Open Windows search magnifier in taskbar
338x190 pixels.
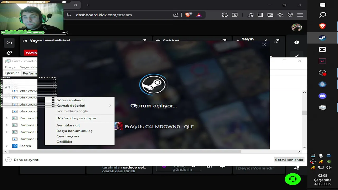322,15
